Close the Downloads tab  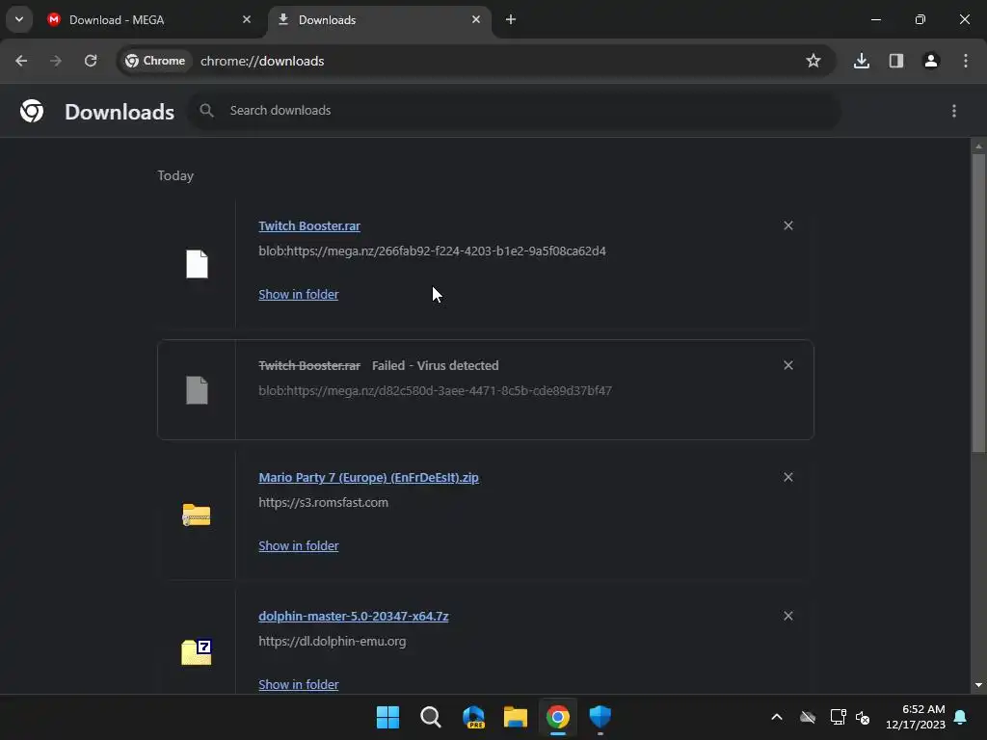(x=476, y=19)
